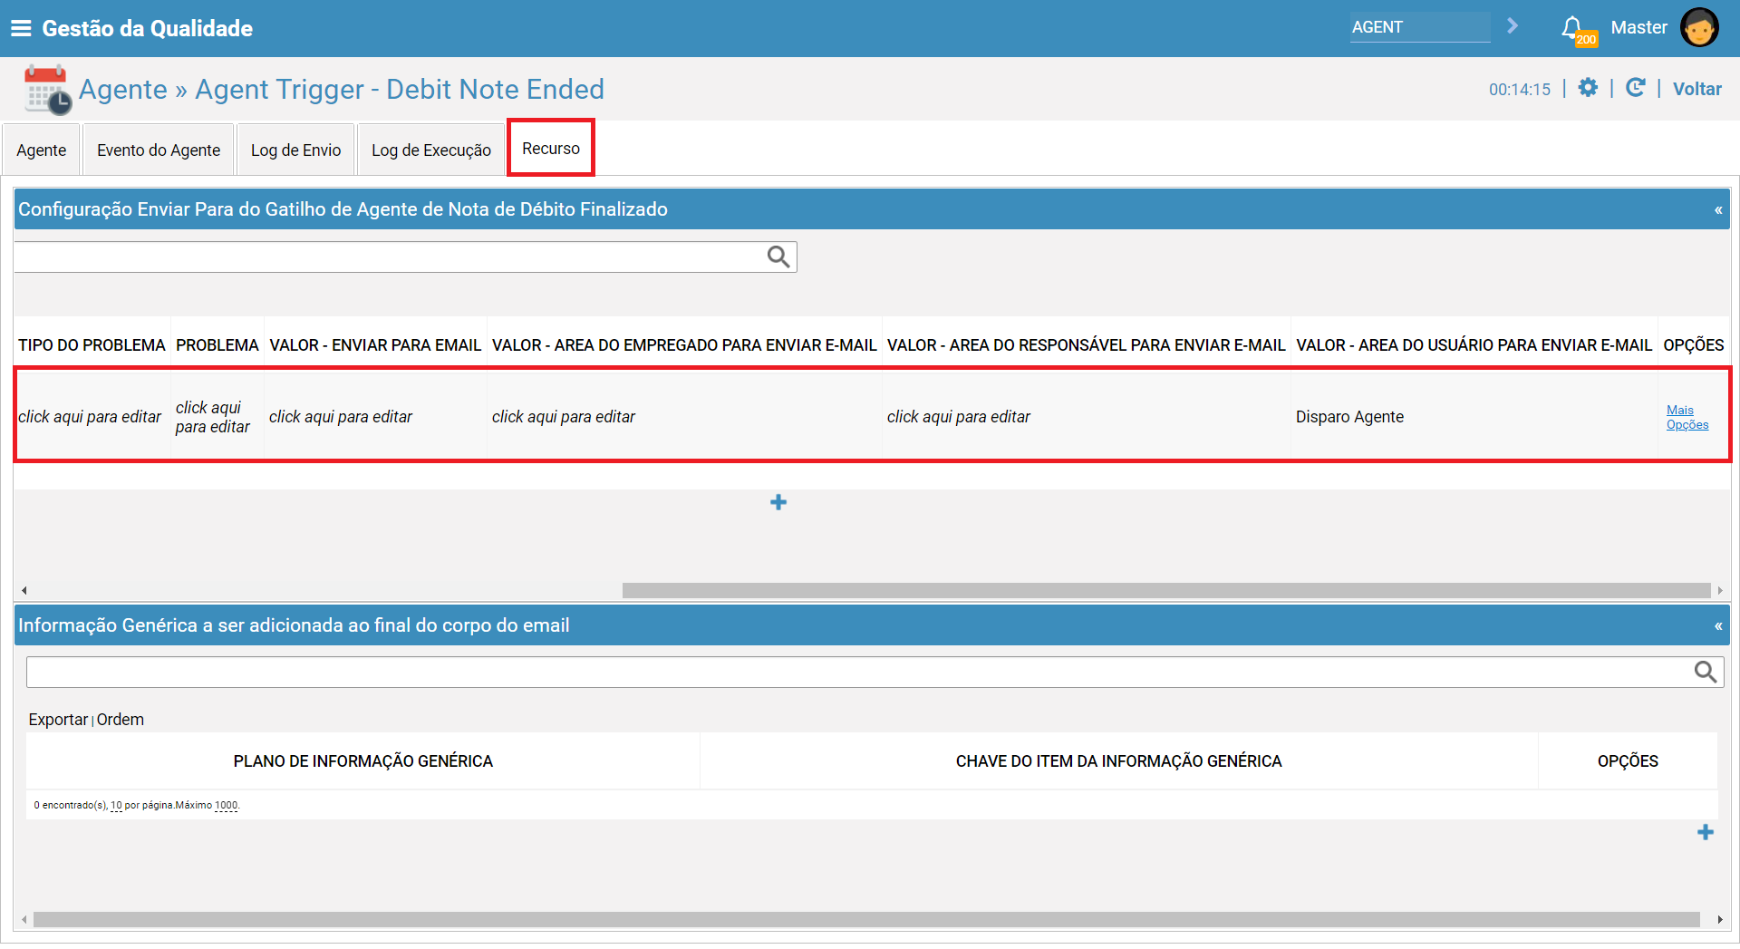Click the Master user avatar

[1699, 27]
